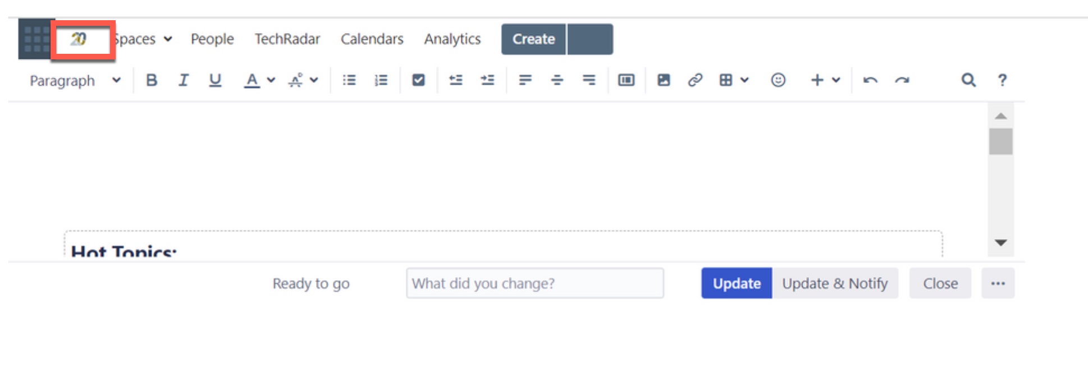Insert a bullet list

click(349, 80)
